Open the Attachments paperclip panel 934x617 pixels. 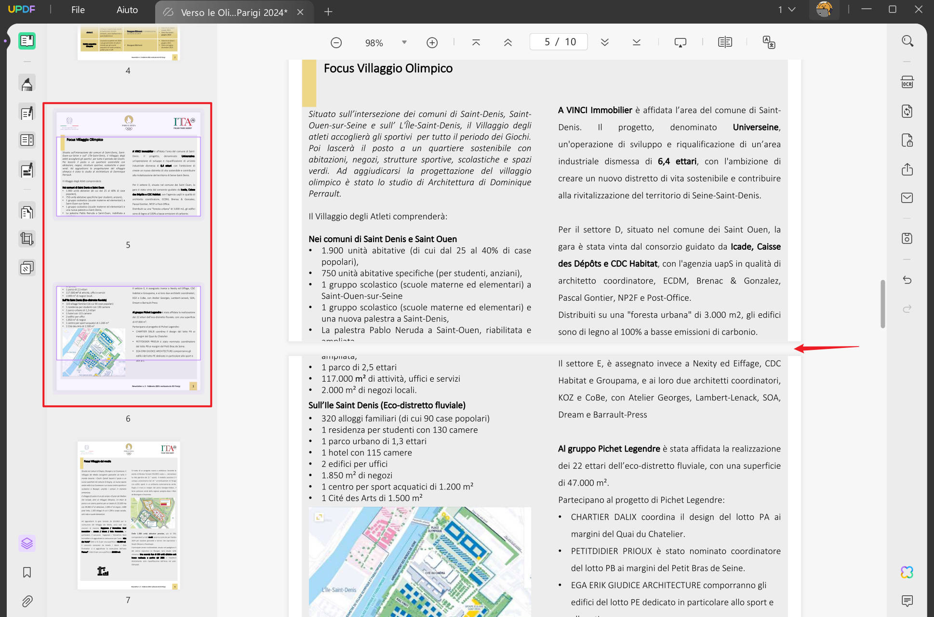[x=27, y=601]
